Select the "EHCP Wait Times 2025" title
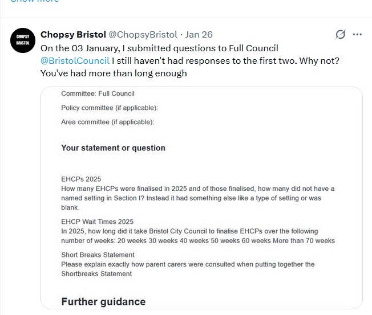The width and height of the screenshot is (372, 315). tap(97, 222)
